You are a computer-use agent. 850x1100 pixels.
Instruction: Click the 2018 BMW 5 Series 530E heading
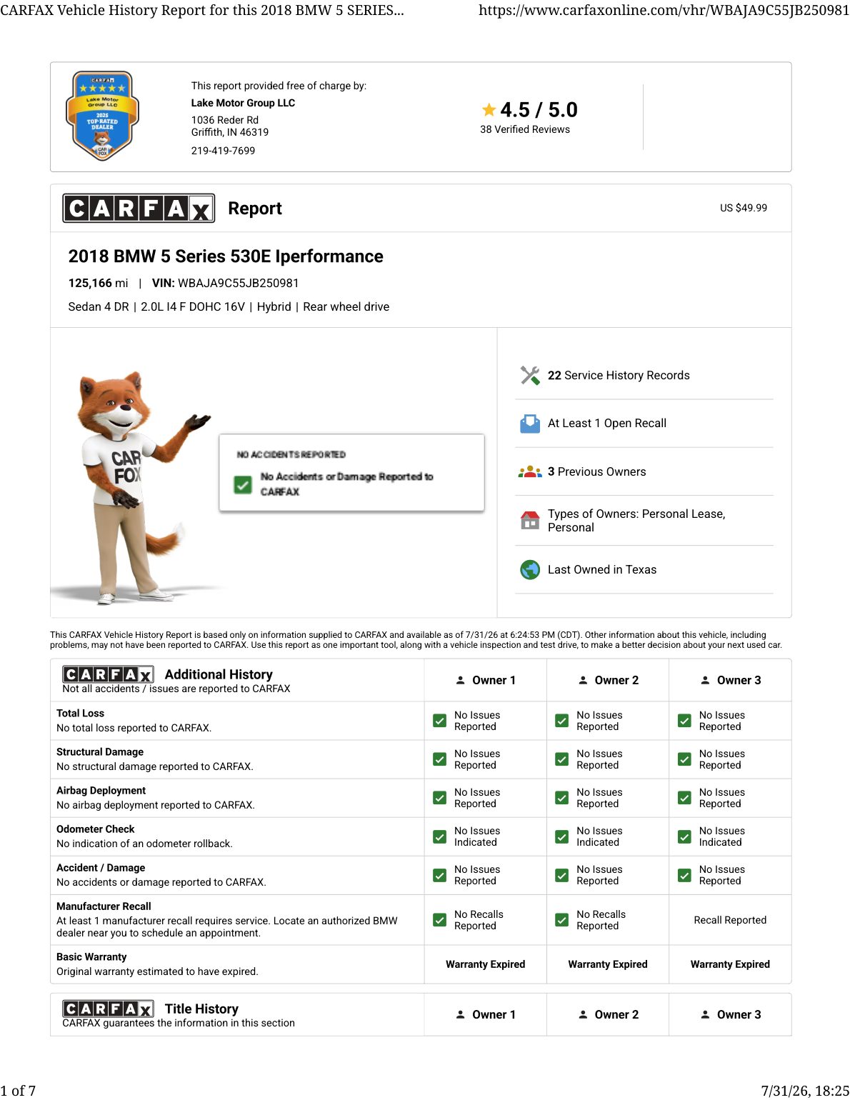tap(226, 256)
